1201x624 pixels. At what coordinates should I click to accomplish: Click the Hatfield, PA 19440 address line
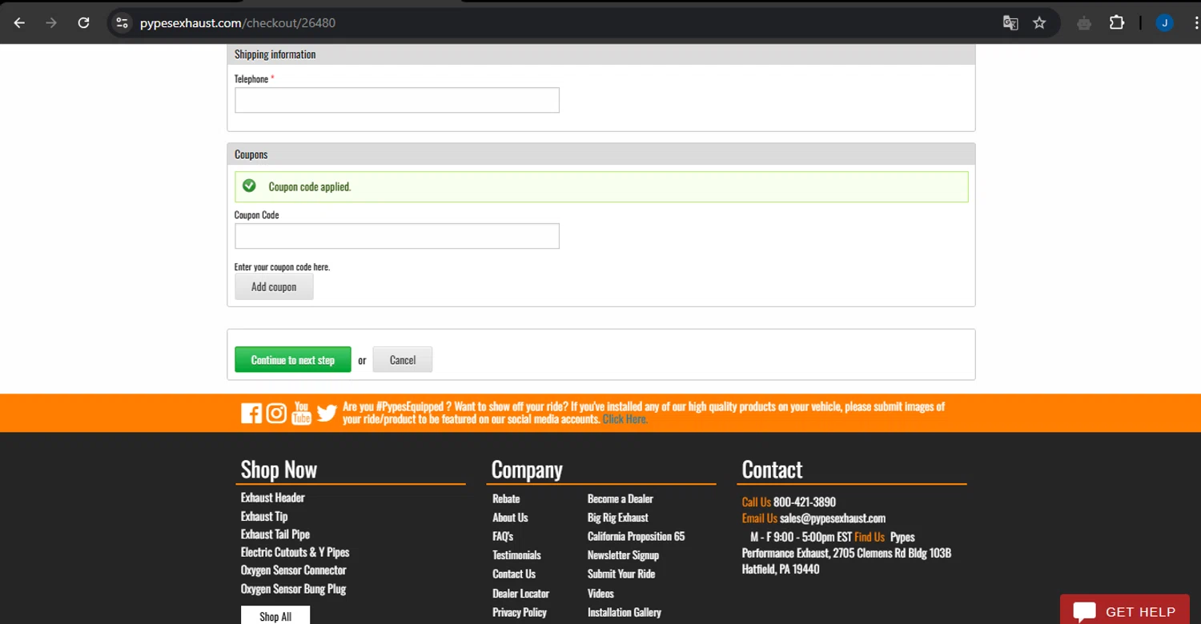point(781,570)
